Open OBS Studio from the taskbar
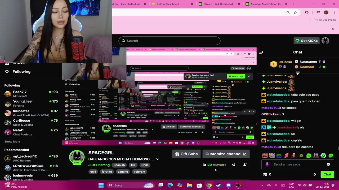The height and width of the screenshot is (190, 339). [x=238, y=185]
